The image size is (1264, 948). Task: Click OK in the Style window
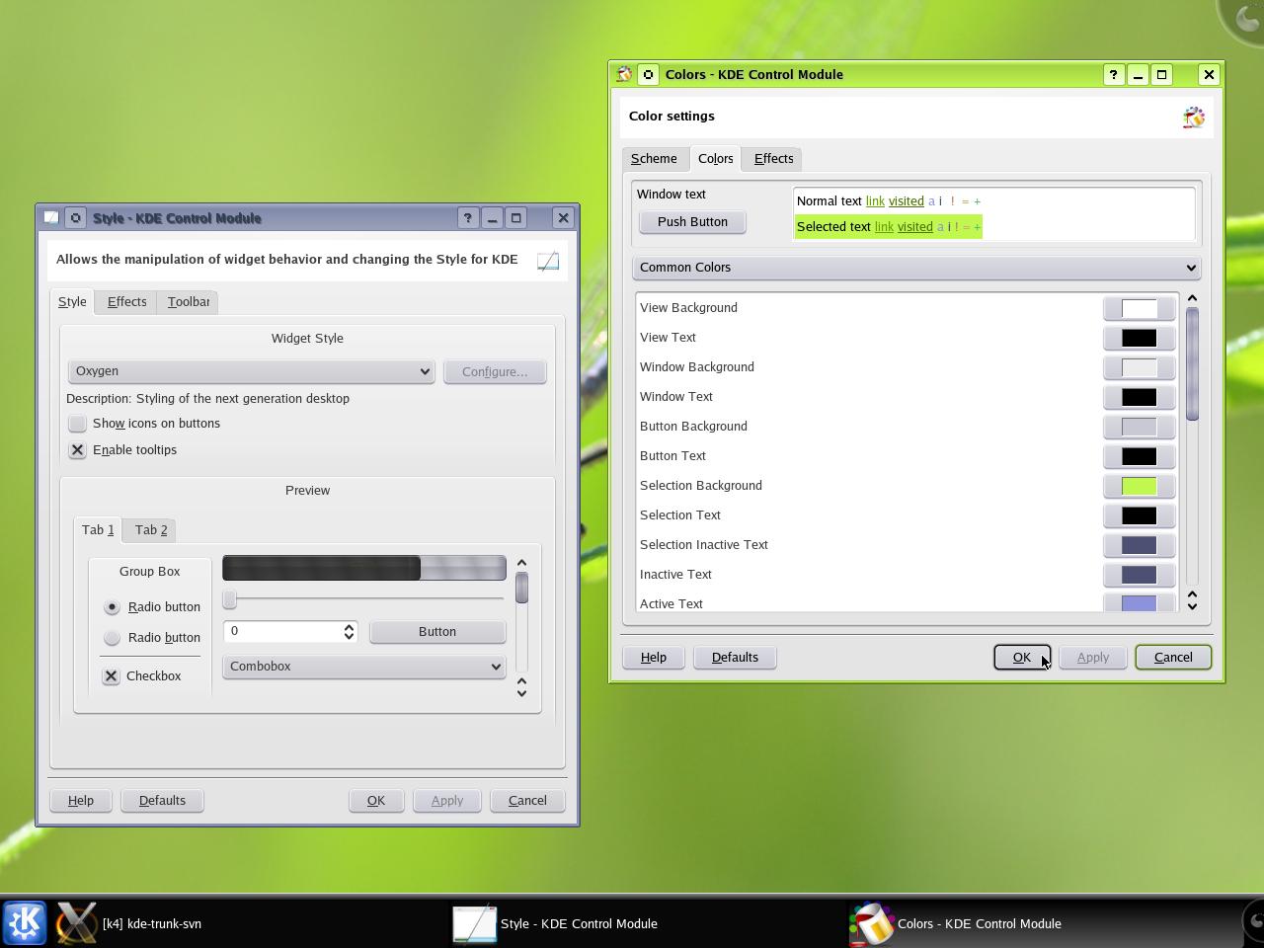(x=376, y=801)
